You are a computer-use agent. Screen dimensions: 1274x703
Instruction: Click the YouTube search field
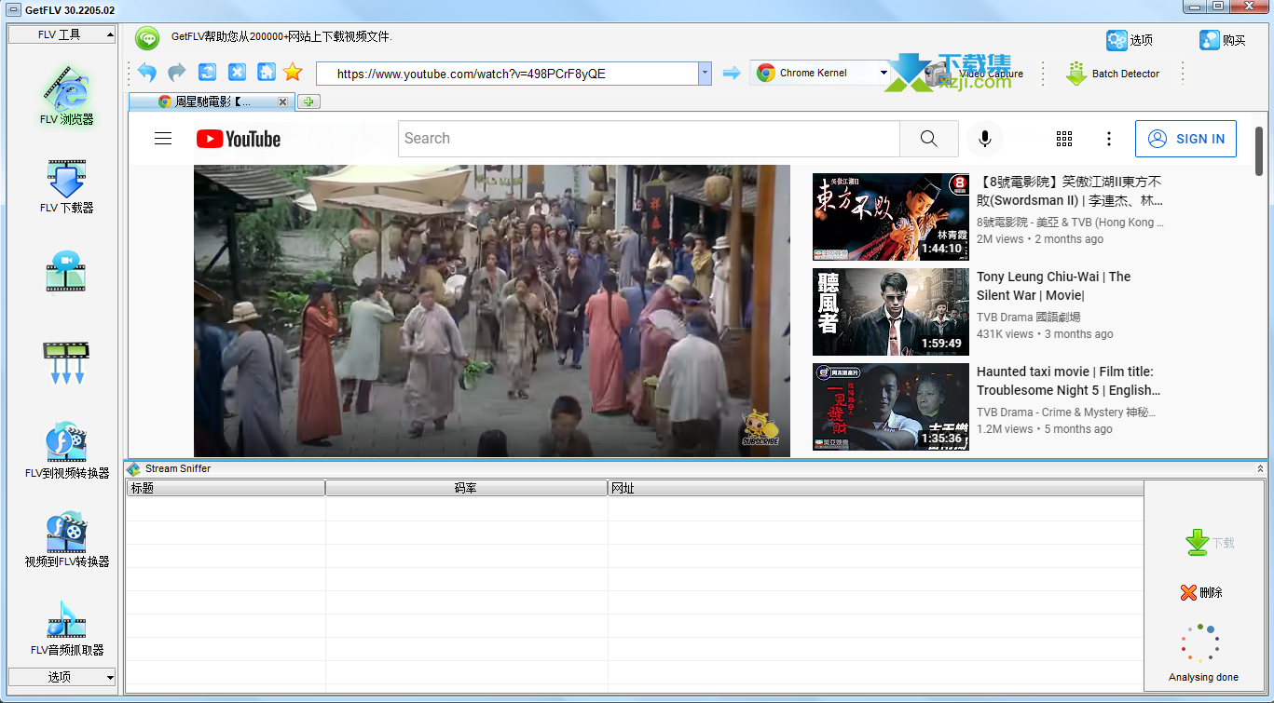click(x=649, y=139)
